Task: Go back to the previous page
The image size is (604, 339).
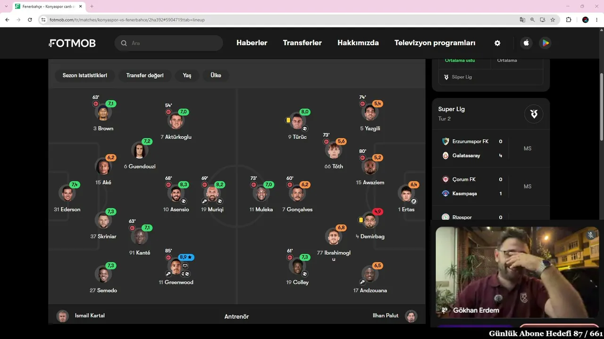Action: pyautogui.click(x=7, y=20)
